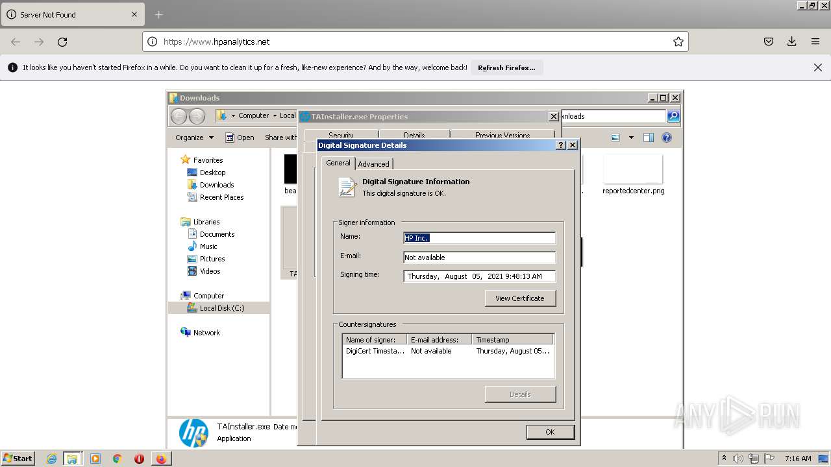
Task: Expand the Views dropdown arrow
Action: 631,138
